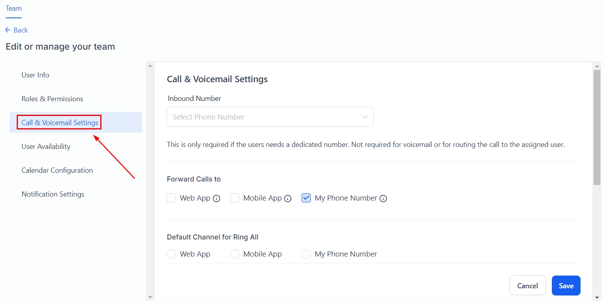Click the info icon next to My Phone Number
The width and height of the screenshot is (604, 303).
pyautogui.click(x=383, y=199)
